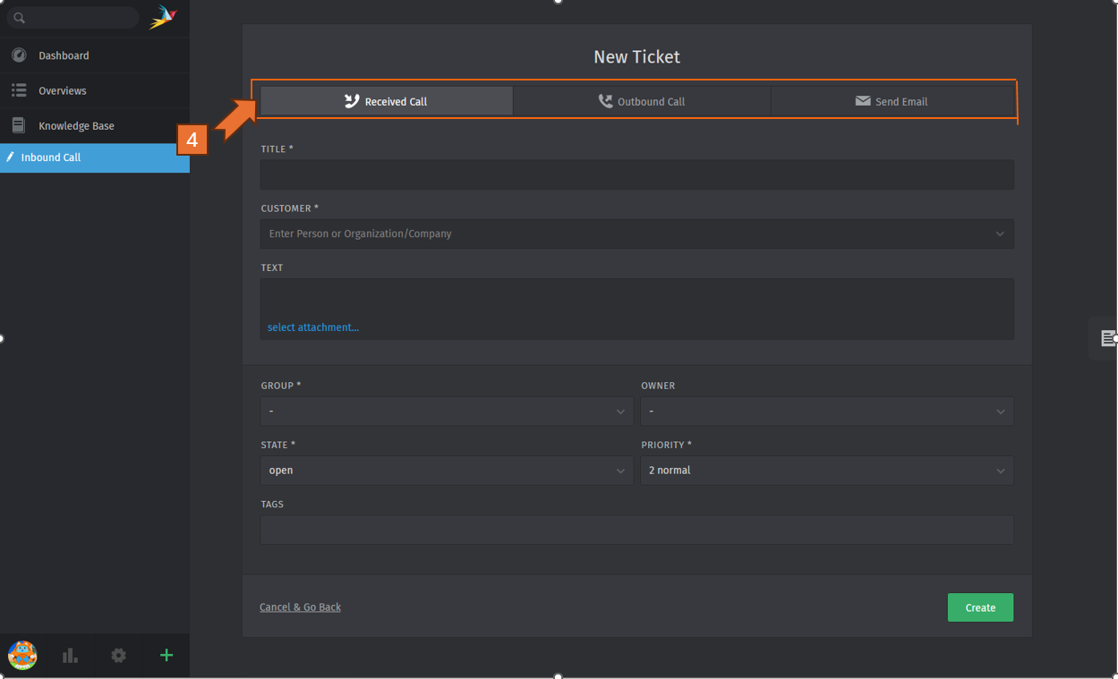Switch to Send Email tab

pos(892,101)
